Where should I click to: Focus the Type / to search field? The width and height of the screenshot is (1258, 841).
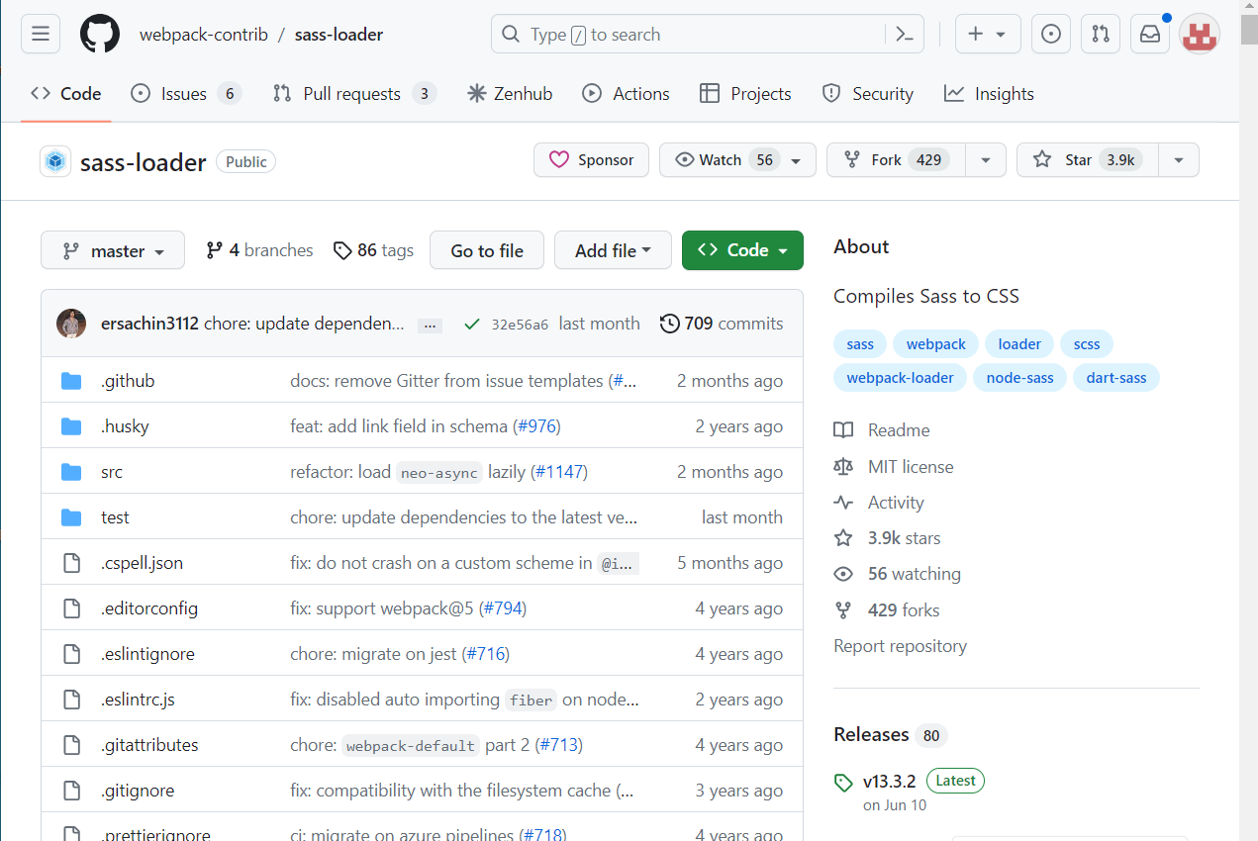[688, 35]
